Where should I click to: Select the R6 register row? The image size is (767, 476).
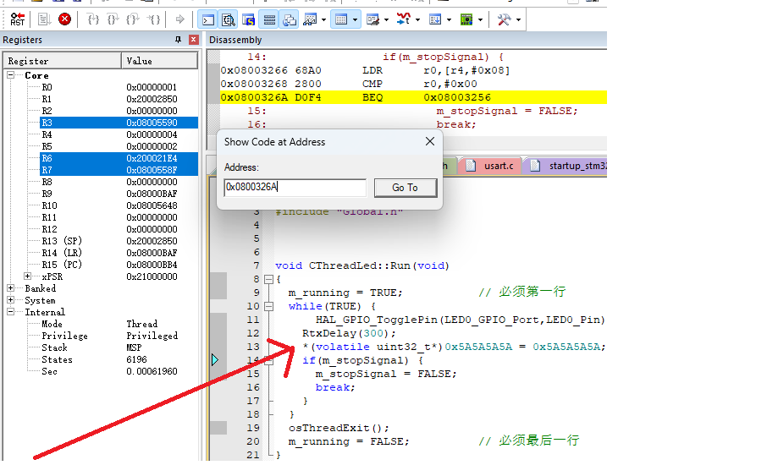119,158
